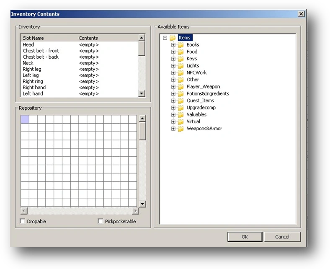Click the Books folder icon
330x269 pixels.
180,45
